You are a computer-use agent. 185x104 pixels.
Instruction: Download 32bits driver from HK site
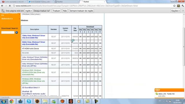tap(80, 37)
